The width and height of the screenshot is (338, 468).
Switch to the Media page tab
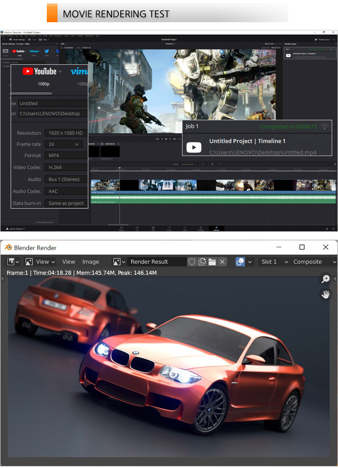tap(121, 228)
